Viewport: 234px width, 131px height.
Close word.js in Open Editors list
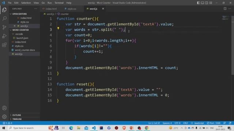point(15,26)
